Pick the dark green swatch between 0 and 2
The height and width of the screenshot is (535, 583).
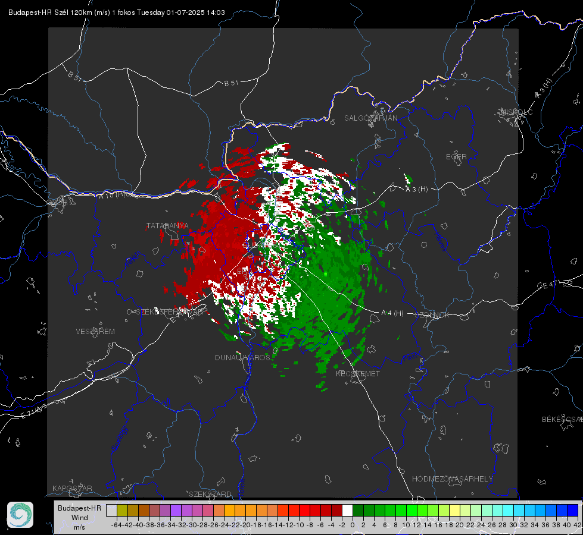[x=358, y=510]
